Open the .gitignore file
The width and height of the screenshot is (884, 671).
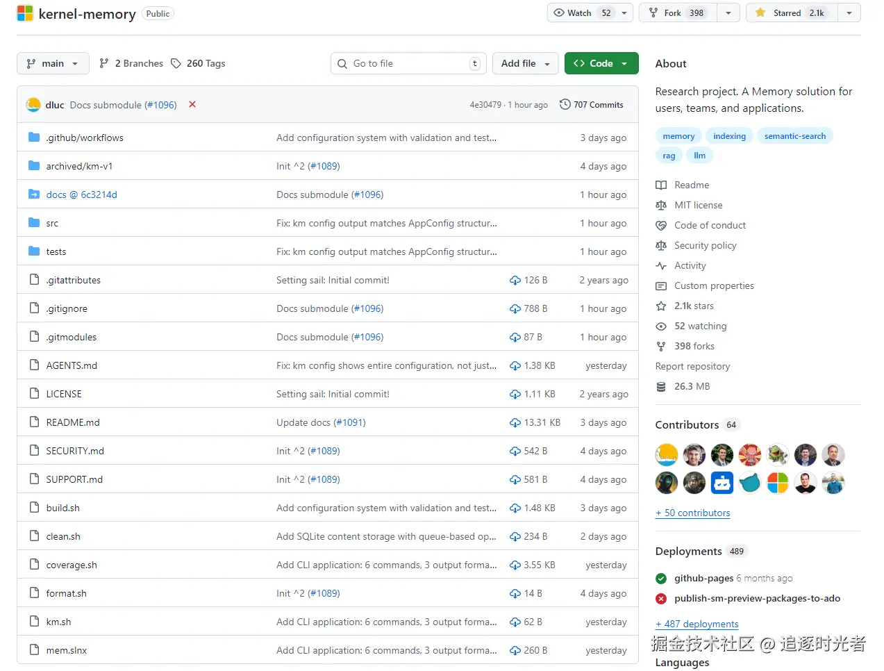point(67,308)
